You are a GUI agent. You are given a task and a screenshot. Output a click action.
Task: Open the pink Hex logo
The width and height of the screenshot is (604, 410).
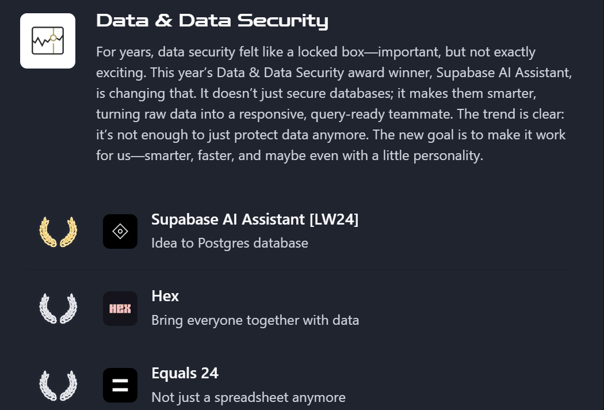coord(120,309)
